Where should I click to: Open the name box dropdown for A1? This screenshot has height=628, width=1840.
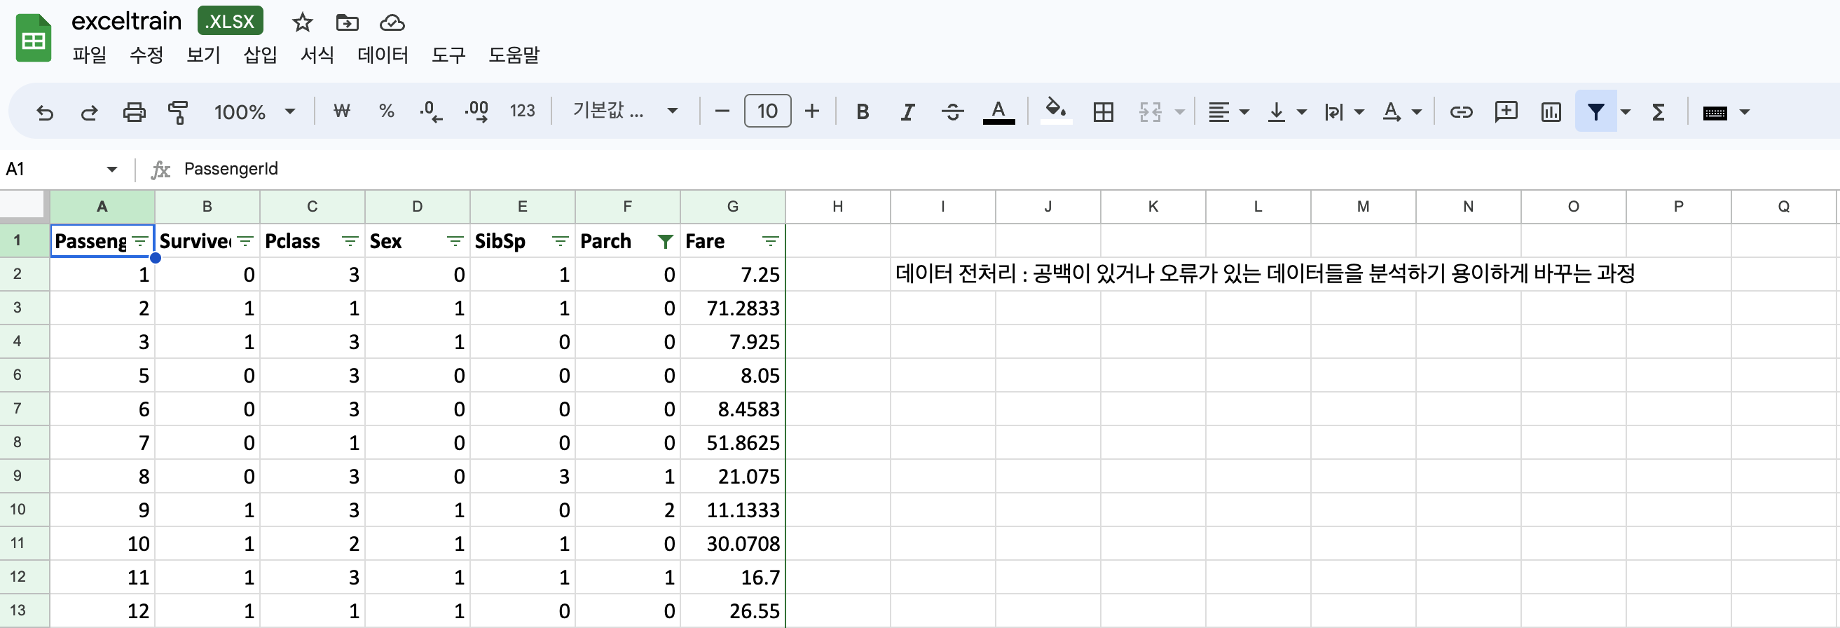coord(111,170)
